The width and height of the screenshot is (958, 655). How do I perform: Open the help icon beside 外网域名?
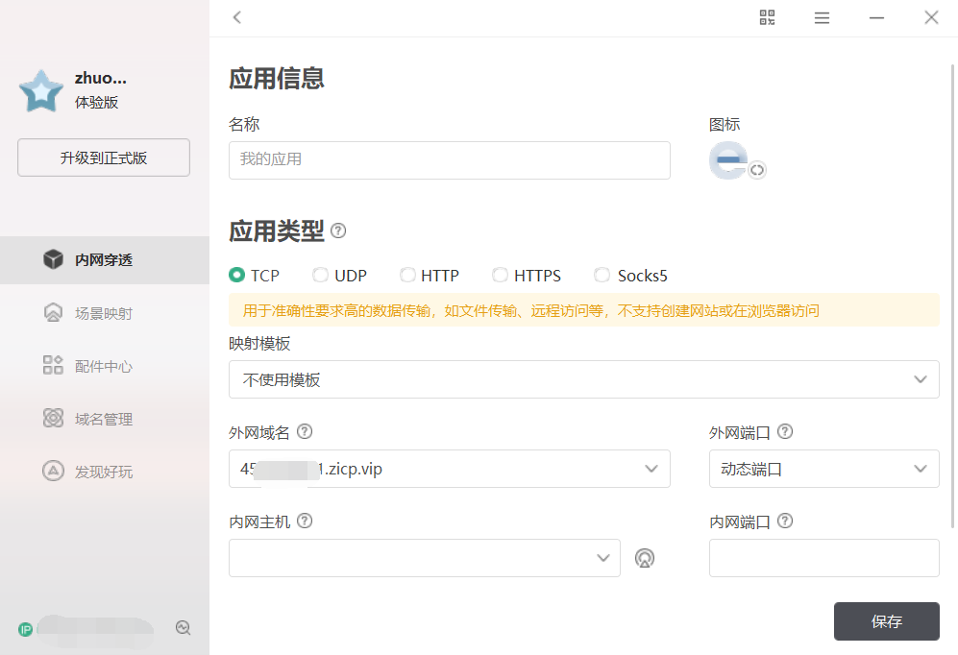pyautogui.click(x=305, y=431)
